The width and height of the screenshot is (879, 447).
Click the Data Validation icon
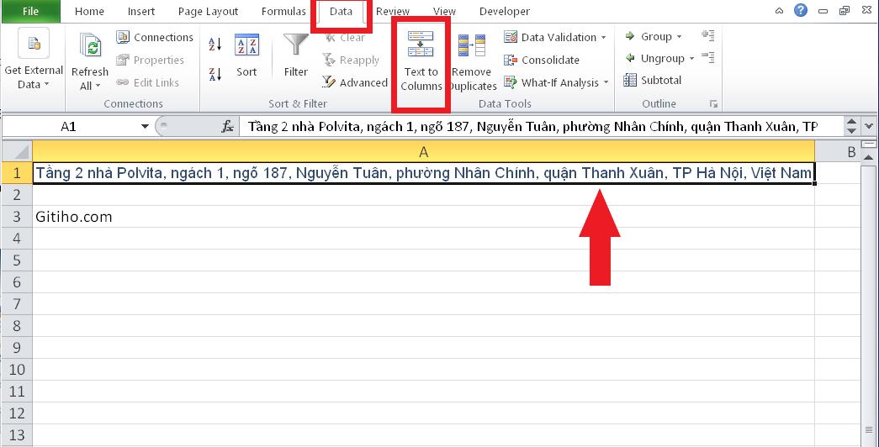click(x=511, y=38)
